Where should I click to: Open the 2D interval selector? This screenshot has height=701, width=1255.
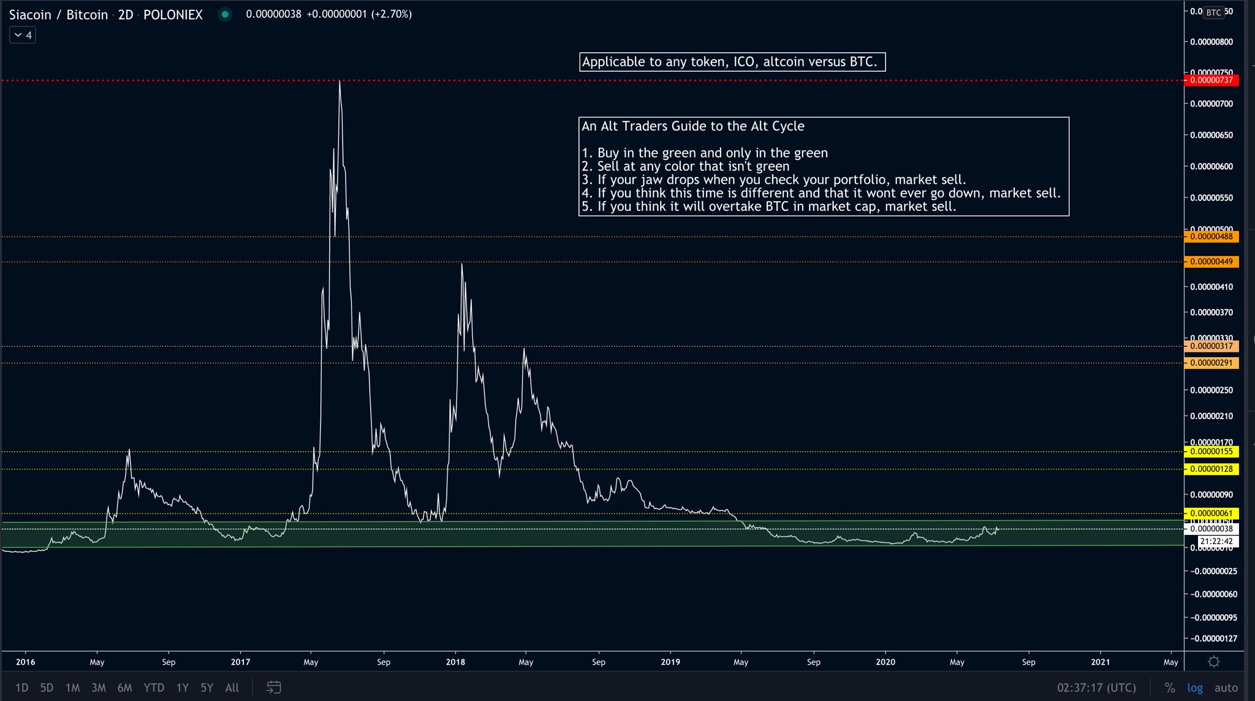[126, 15]
